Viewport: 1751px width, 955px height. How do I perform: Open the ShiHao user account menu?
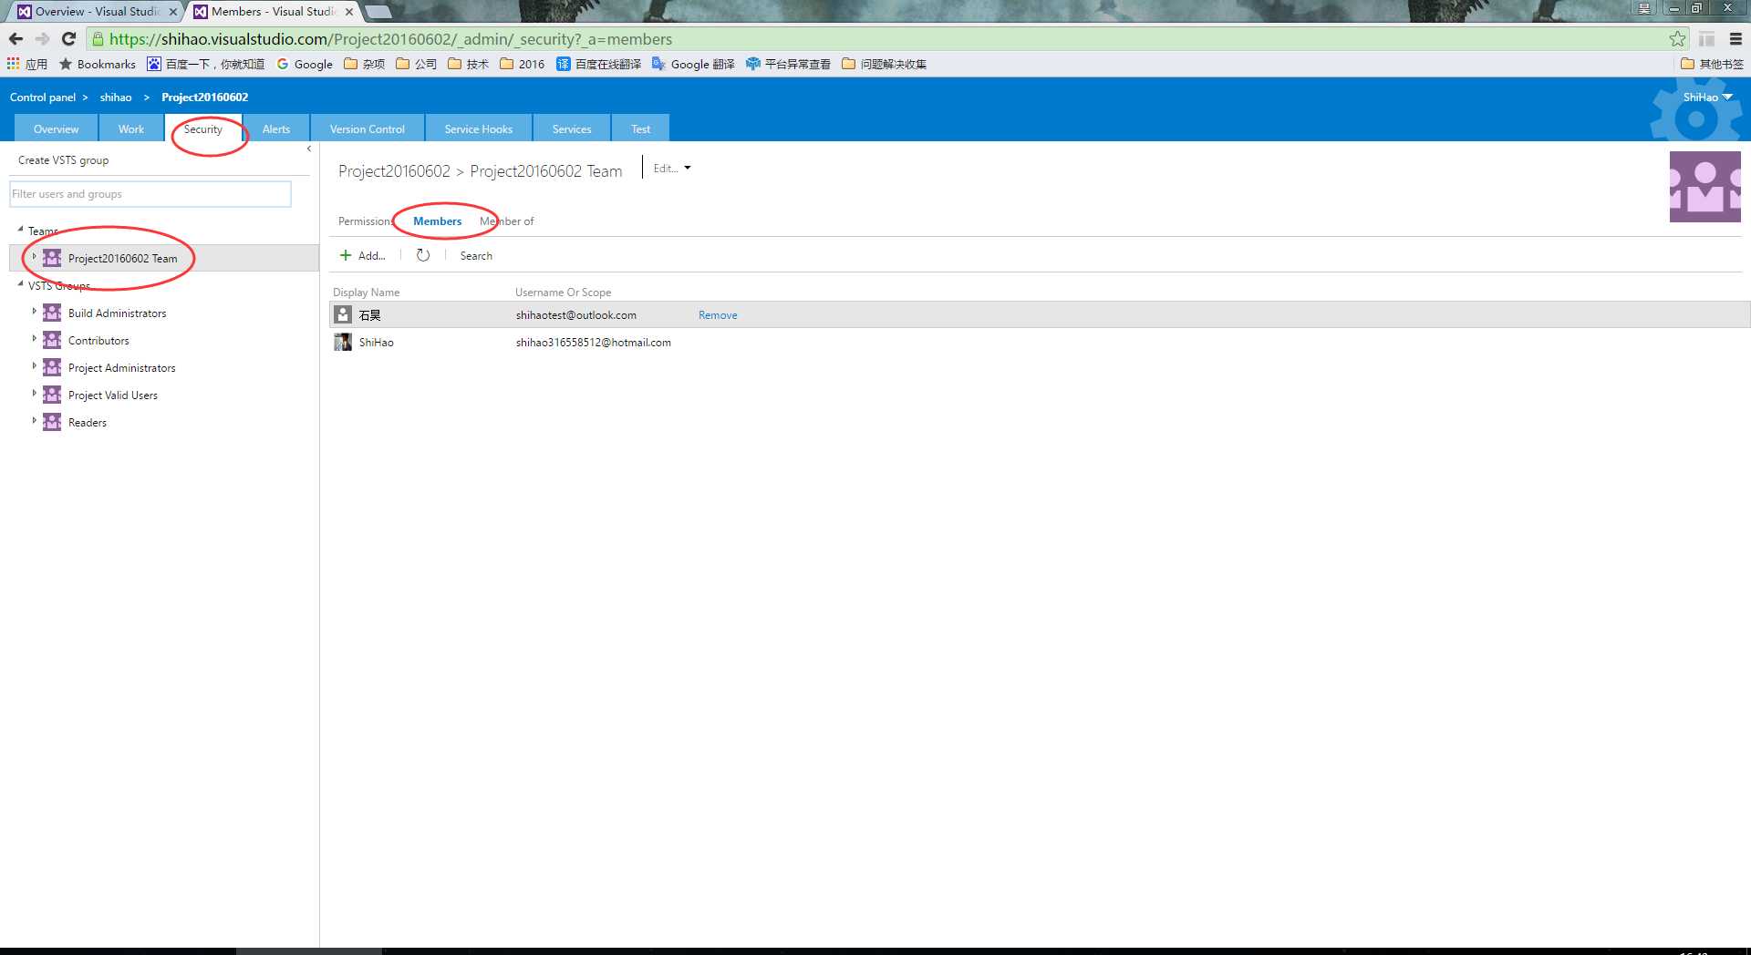1707,97
